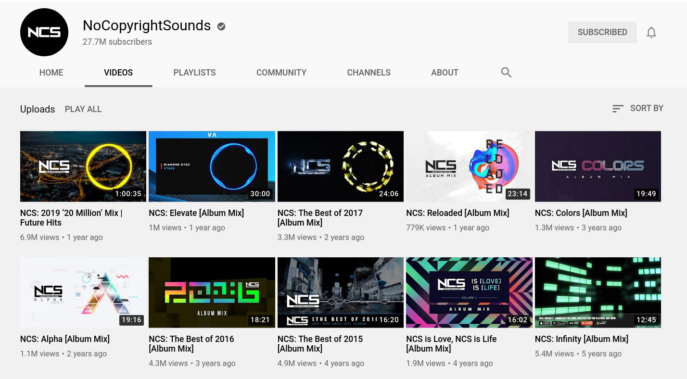687x379 pixels.
Task: Toggle the notification bell for the channel
Action: coord(651,32)
